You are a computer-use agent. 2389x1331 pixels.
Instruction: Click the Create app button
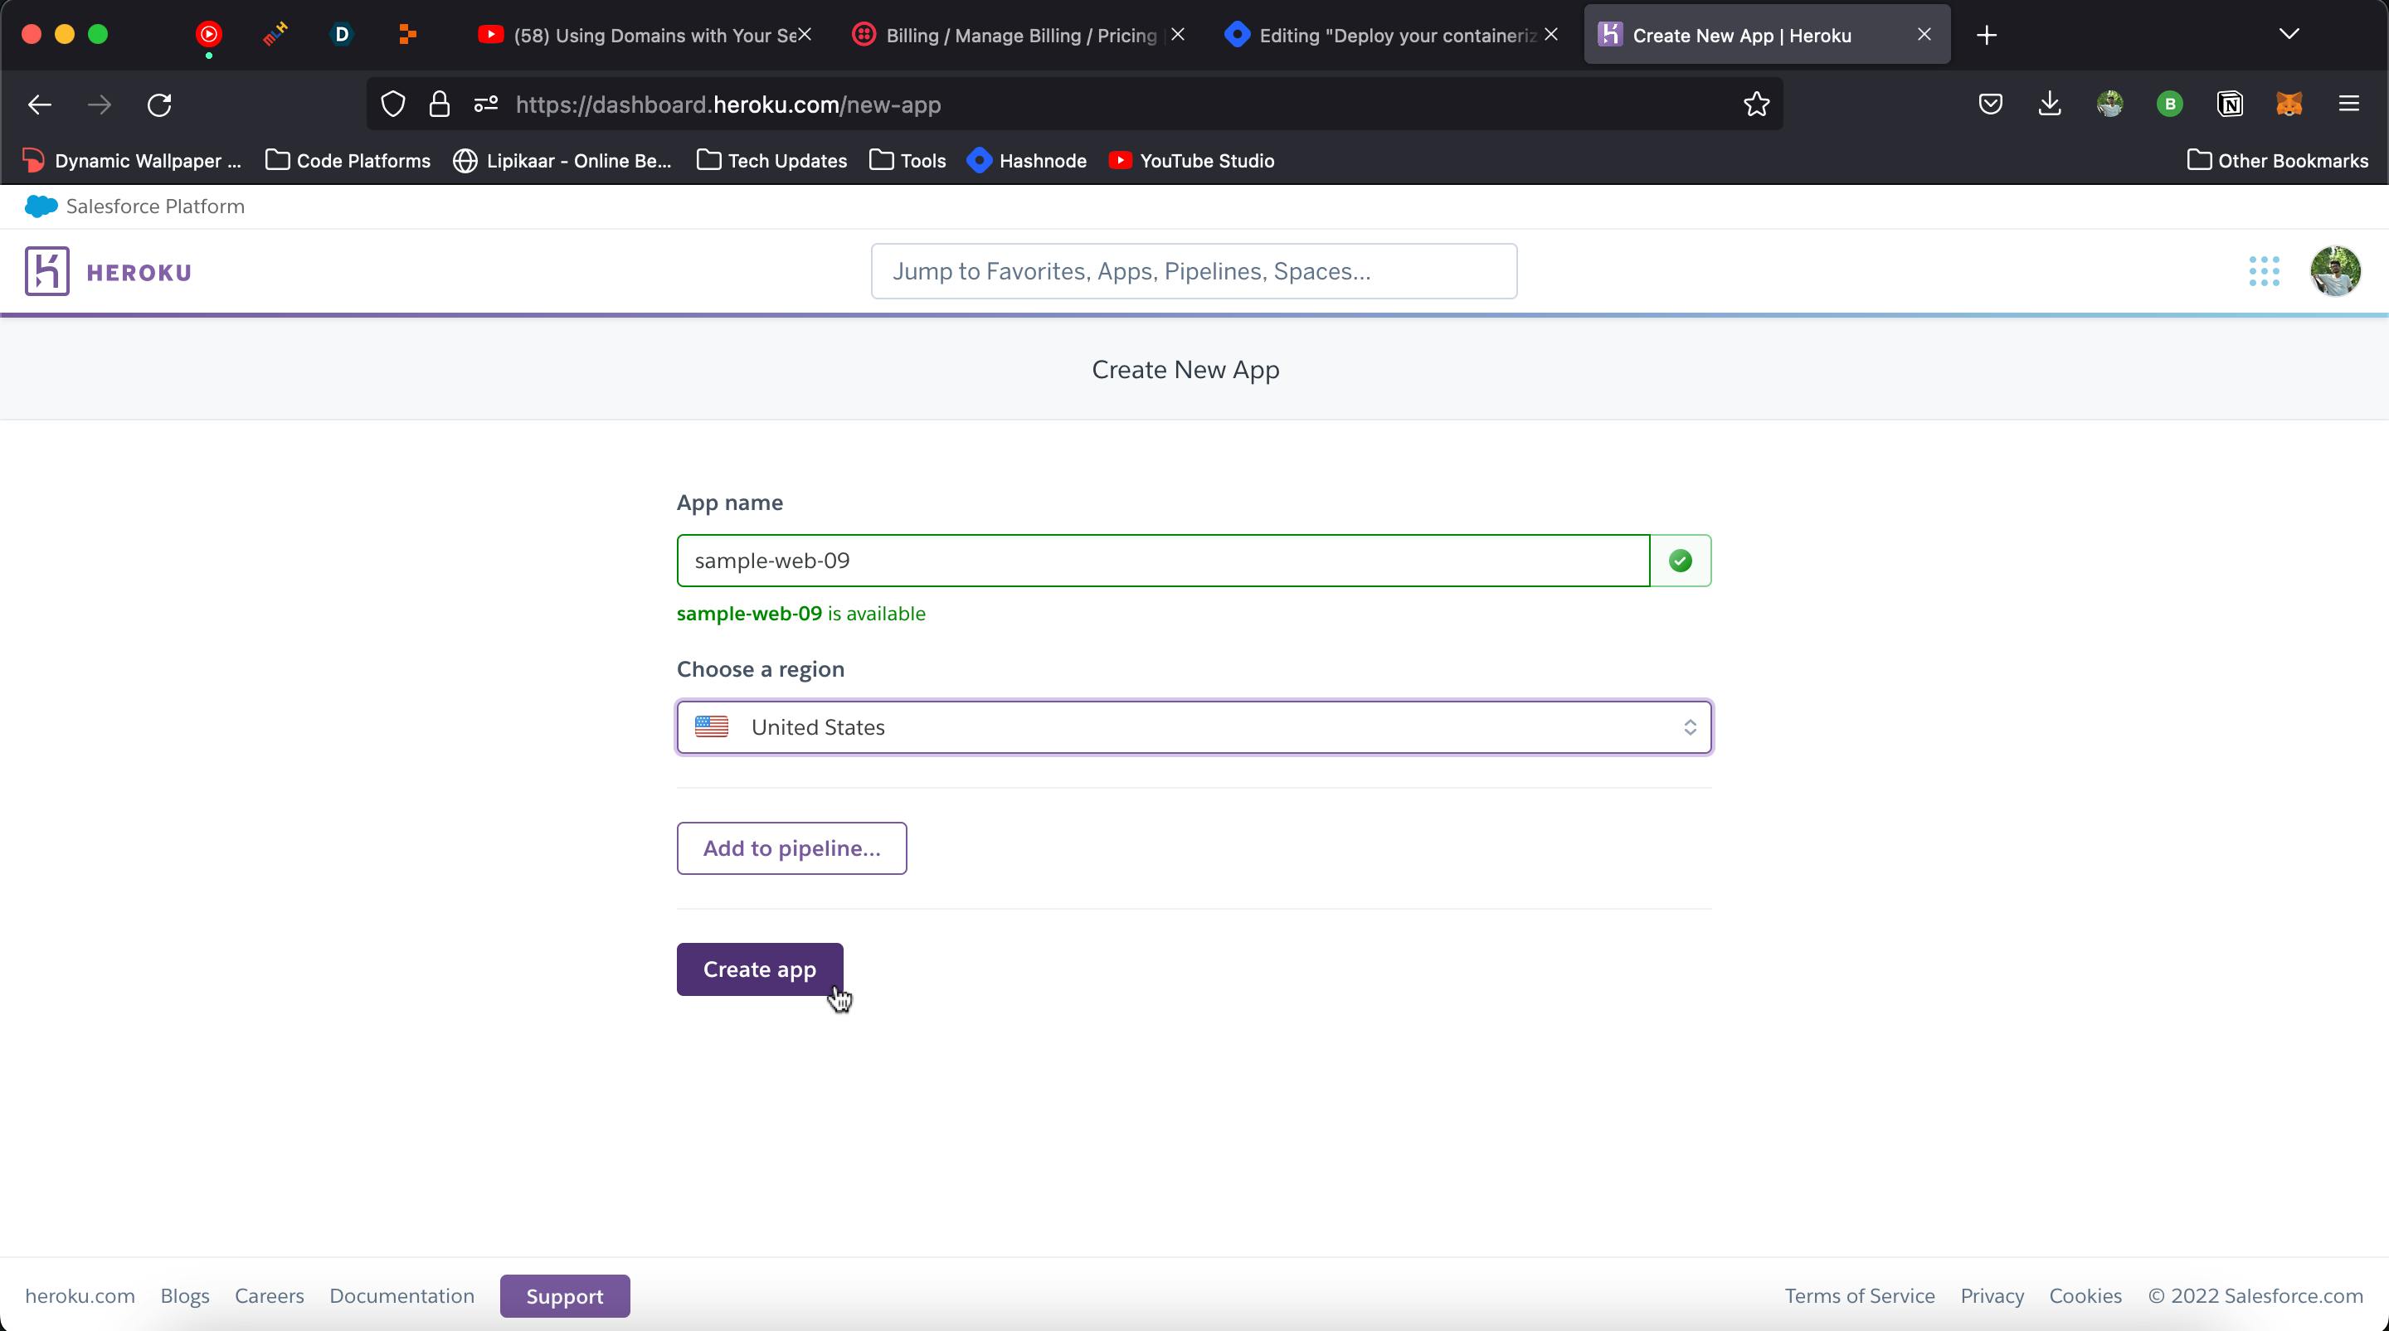click(x=760, y=969)
